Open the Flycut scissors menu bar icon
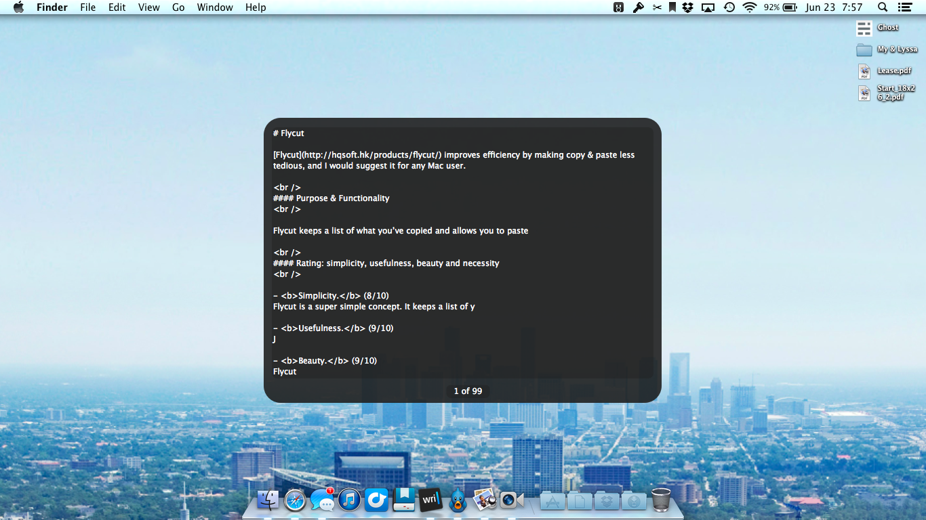 [x=657, y=7]
